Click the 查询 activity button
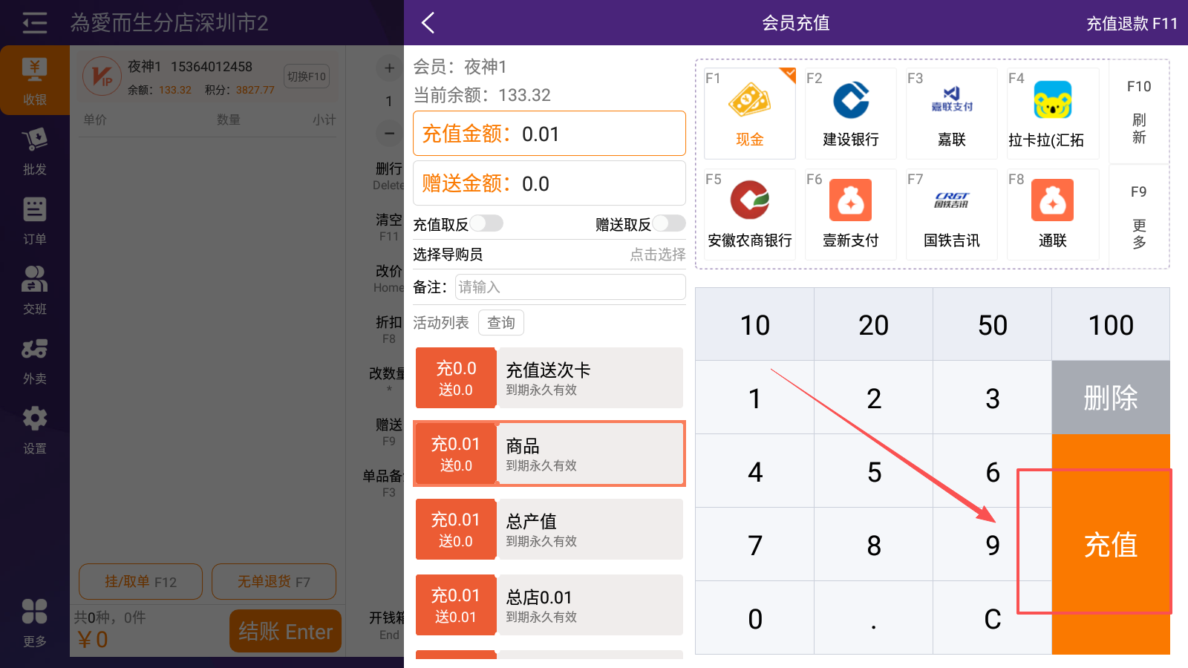Viewport: 1188px width, 668px height. coord(500,323)
